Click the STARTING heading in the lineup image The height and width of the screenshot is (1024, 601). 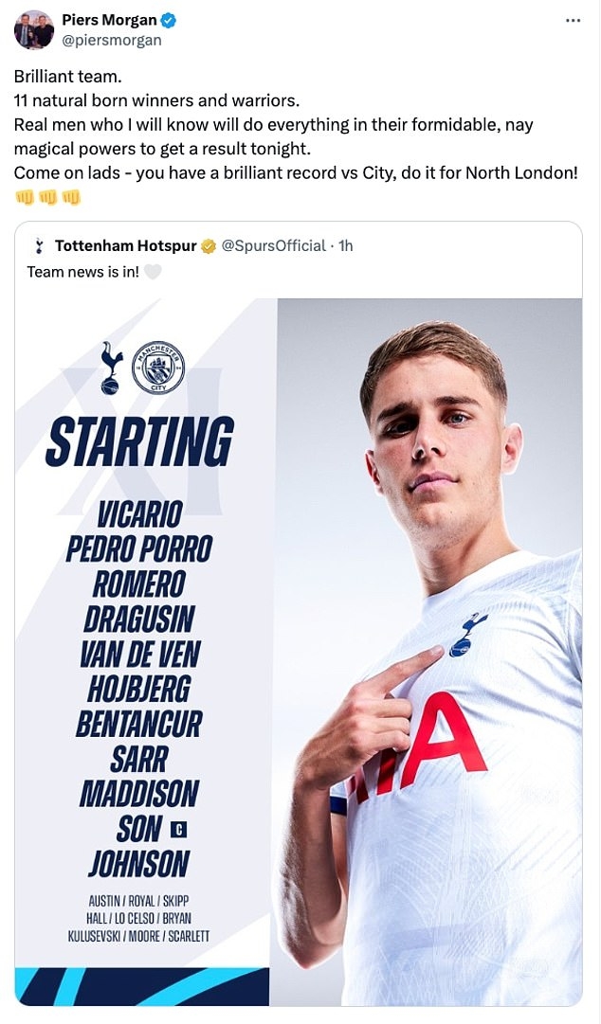(x=139, y=442)
